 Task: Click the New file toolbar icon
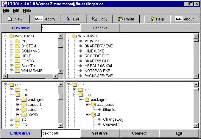pyautogui.click(x=10, y=19)
